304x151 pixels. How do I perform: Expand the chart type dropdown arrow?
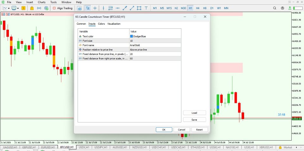coord(9,8)
